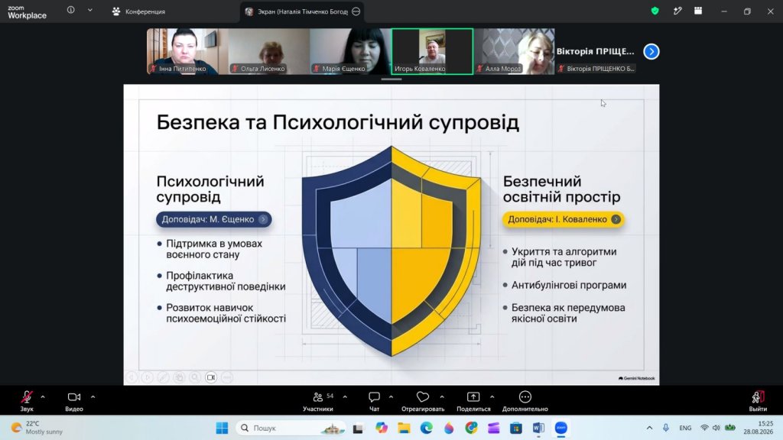Unmute microphone with the Звук button
This screenshot has width=783, height=440.
(27, 400)
